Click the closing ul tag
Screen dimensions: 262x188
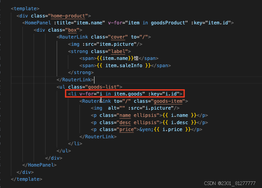64,151
